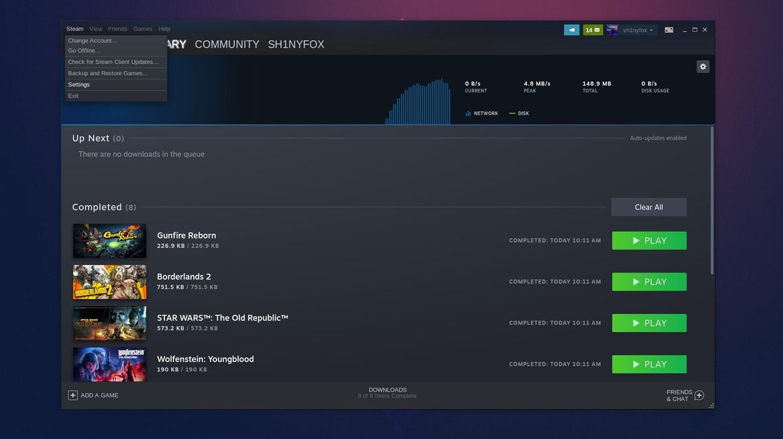Click the plus icon beside Add a Game
The height and width of the screenshot is (439, 783).
pyautogui.click(x=73, y=395)
